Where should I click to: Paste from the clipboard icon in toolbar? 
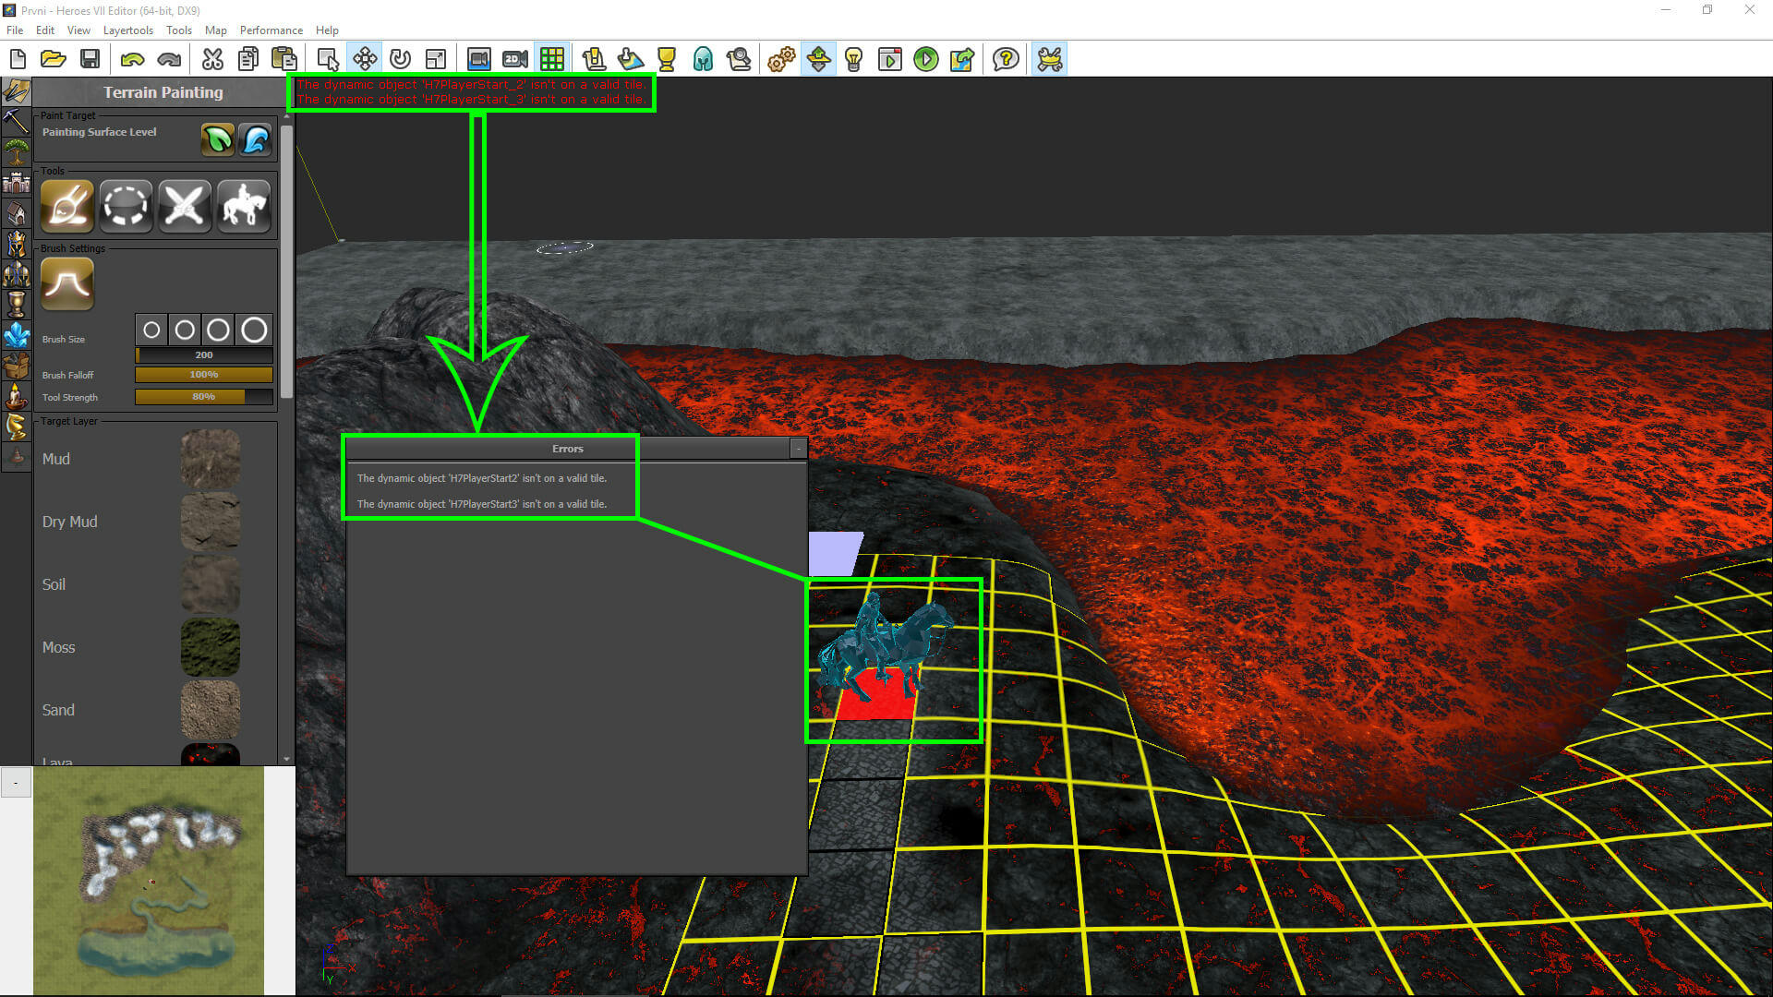(x=284, y=60)
